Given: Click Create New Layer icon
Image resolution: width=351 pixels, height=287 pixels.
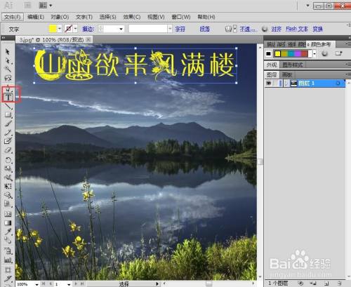Looking at the screenshot, I should [326, 283].
